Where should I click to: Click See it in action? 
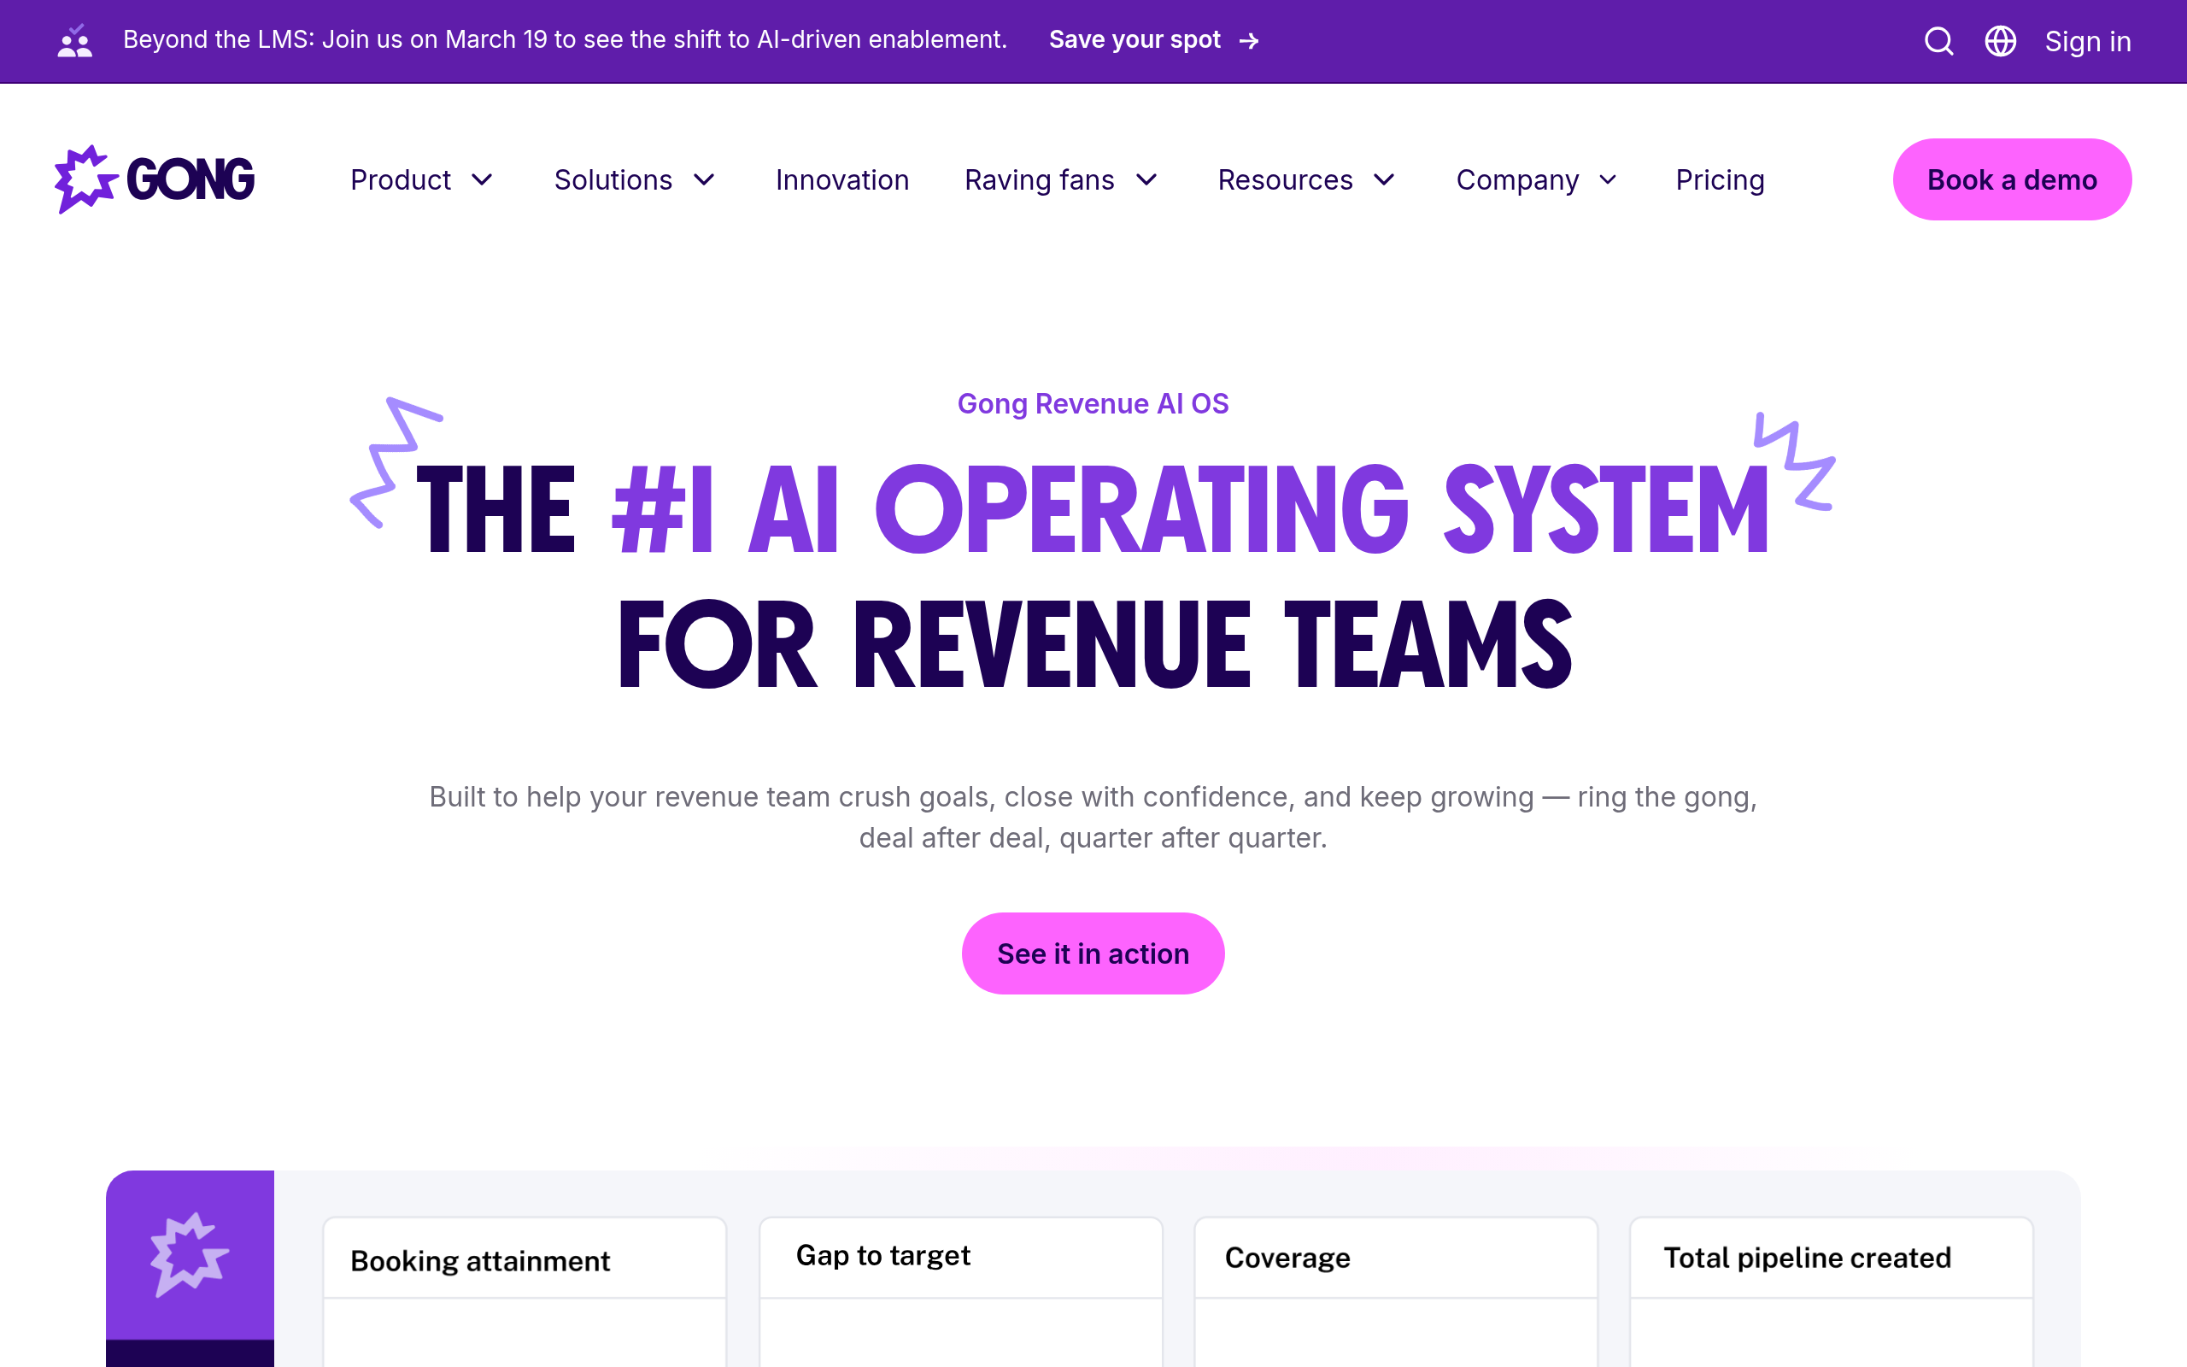pos(1093,952)
